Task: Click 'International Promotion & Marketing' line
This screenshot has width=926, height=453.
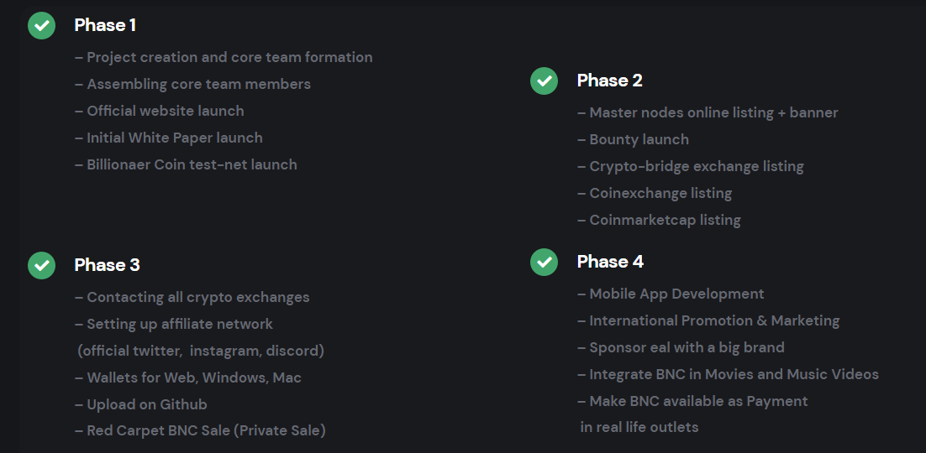Action: pos(708,320)
